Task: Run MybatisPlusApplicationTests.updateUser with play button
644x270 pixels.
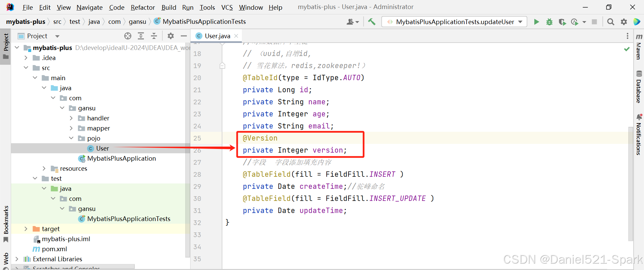Action: [x=536, y=22]
